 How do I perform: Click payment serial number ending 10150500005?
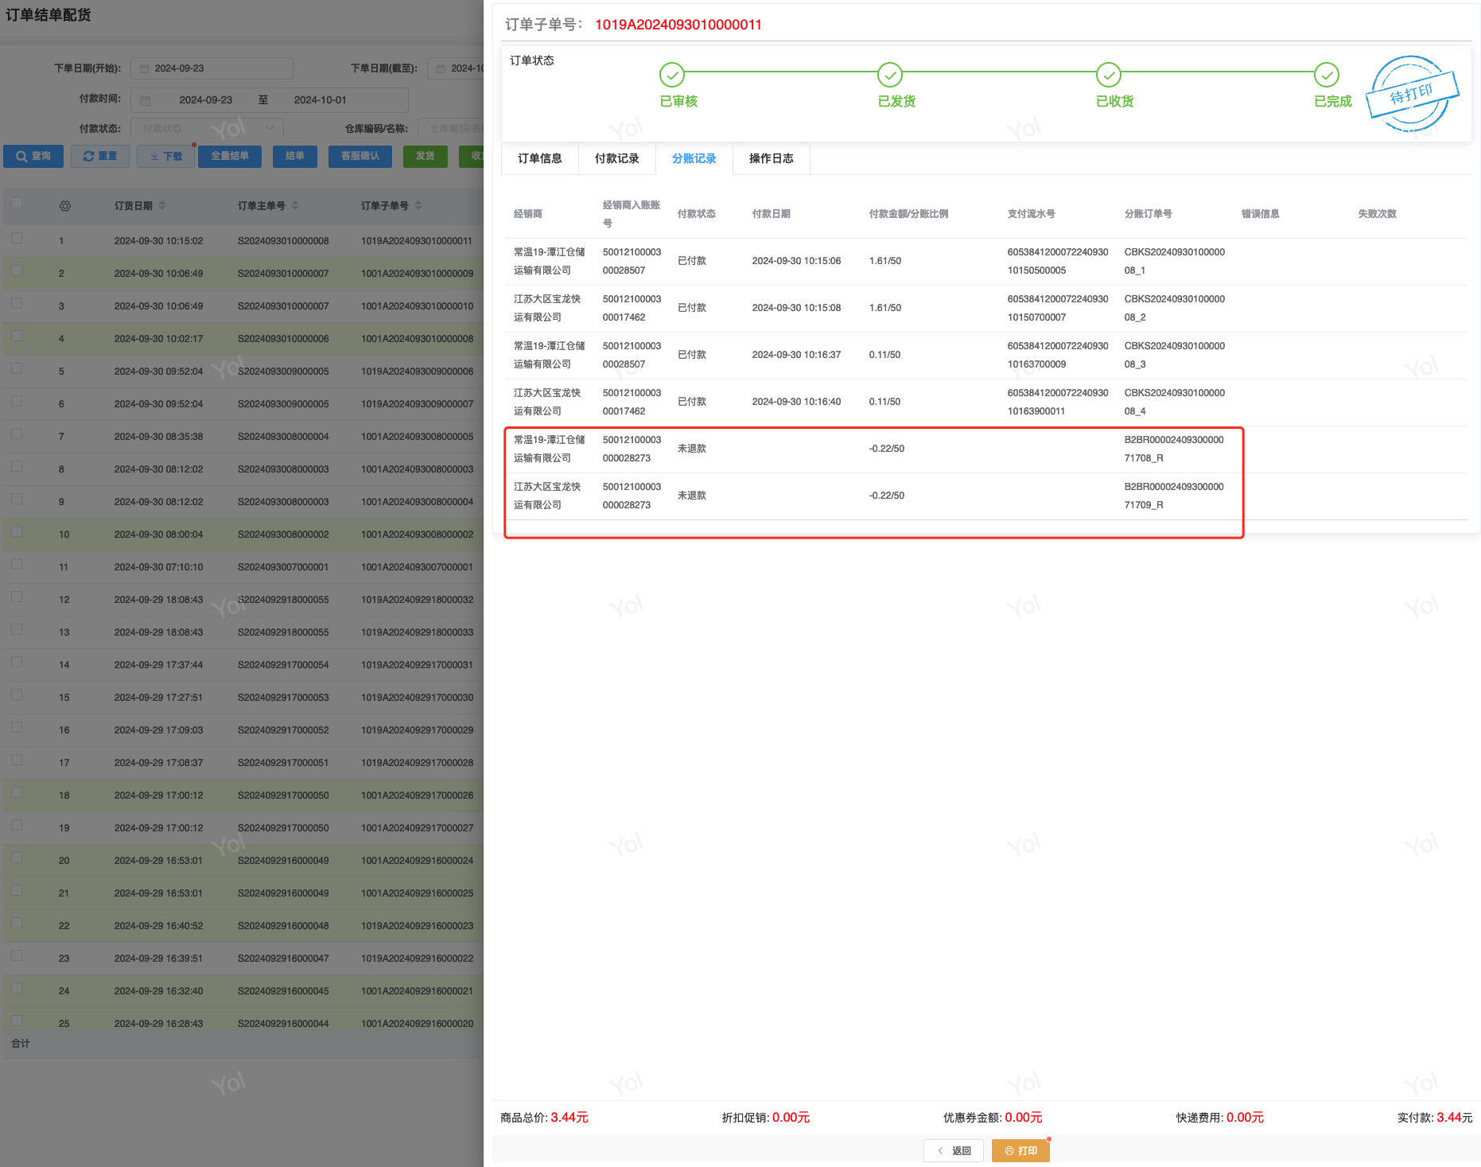pyautogui.click(x=1058, y=261)
